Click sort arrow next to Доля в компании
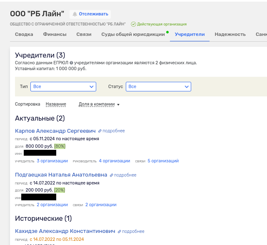 pyautogui.click(x=118, y=105)
